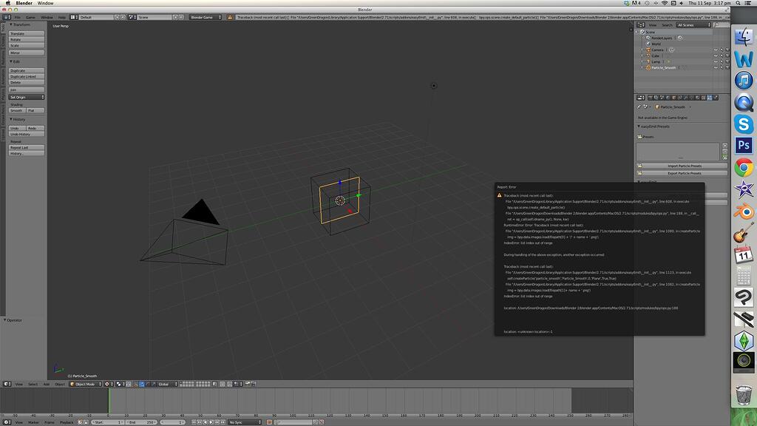This screenshot has width=757, height=426.
Task: Open the Add menu in 3D view header
Action: 47,384
